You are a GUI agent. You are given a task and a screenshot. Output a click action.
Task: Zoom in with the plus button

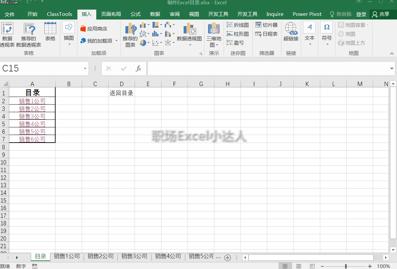(x=370, y=266)
